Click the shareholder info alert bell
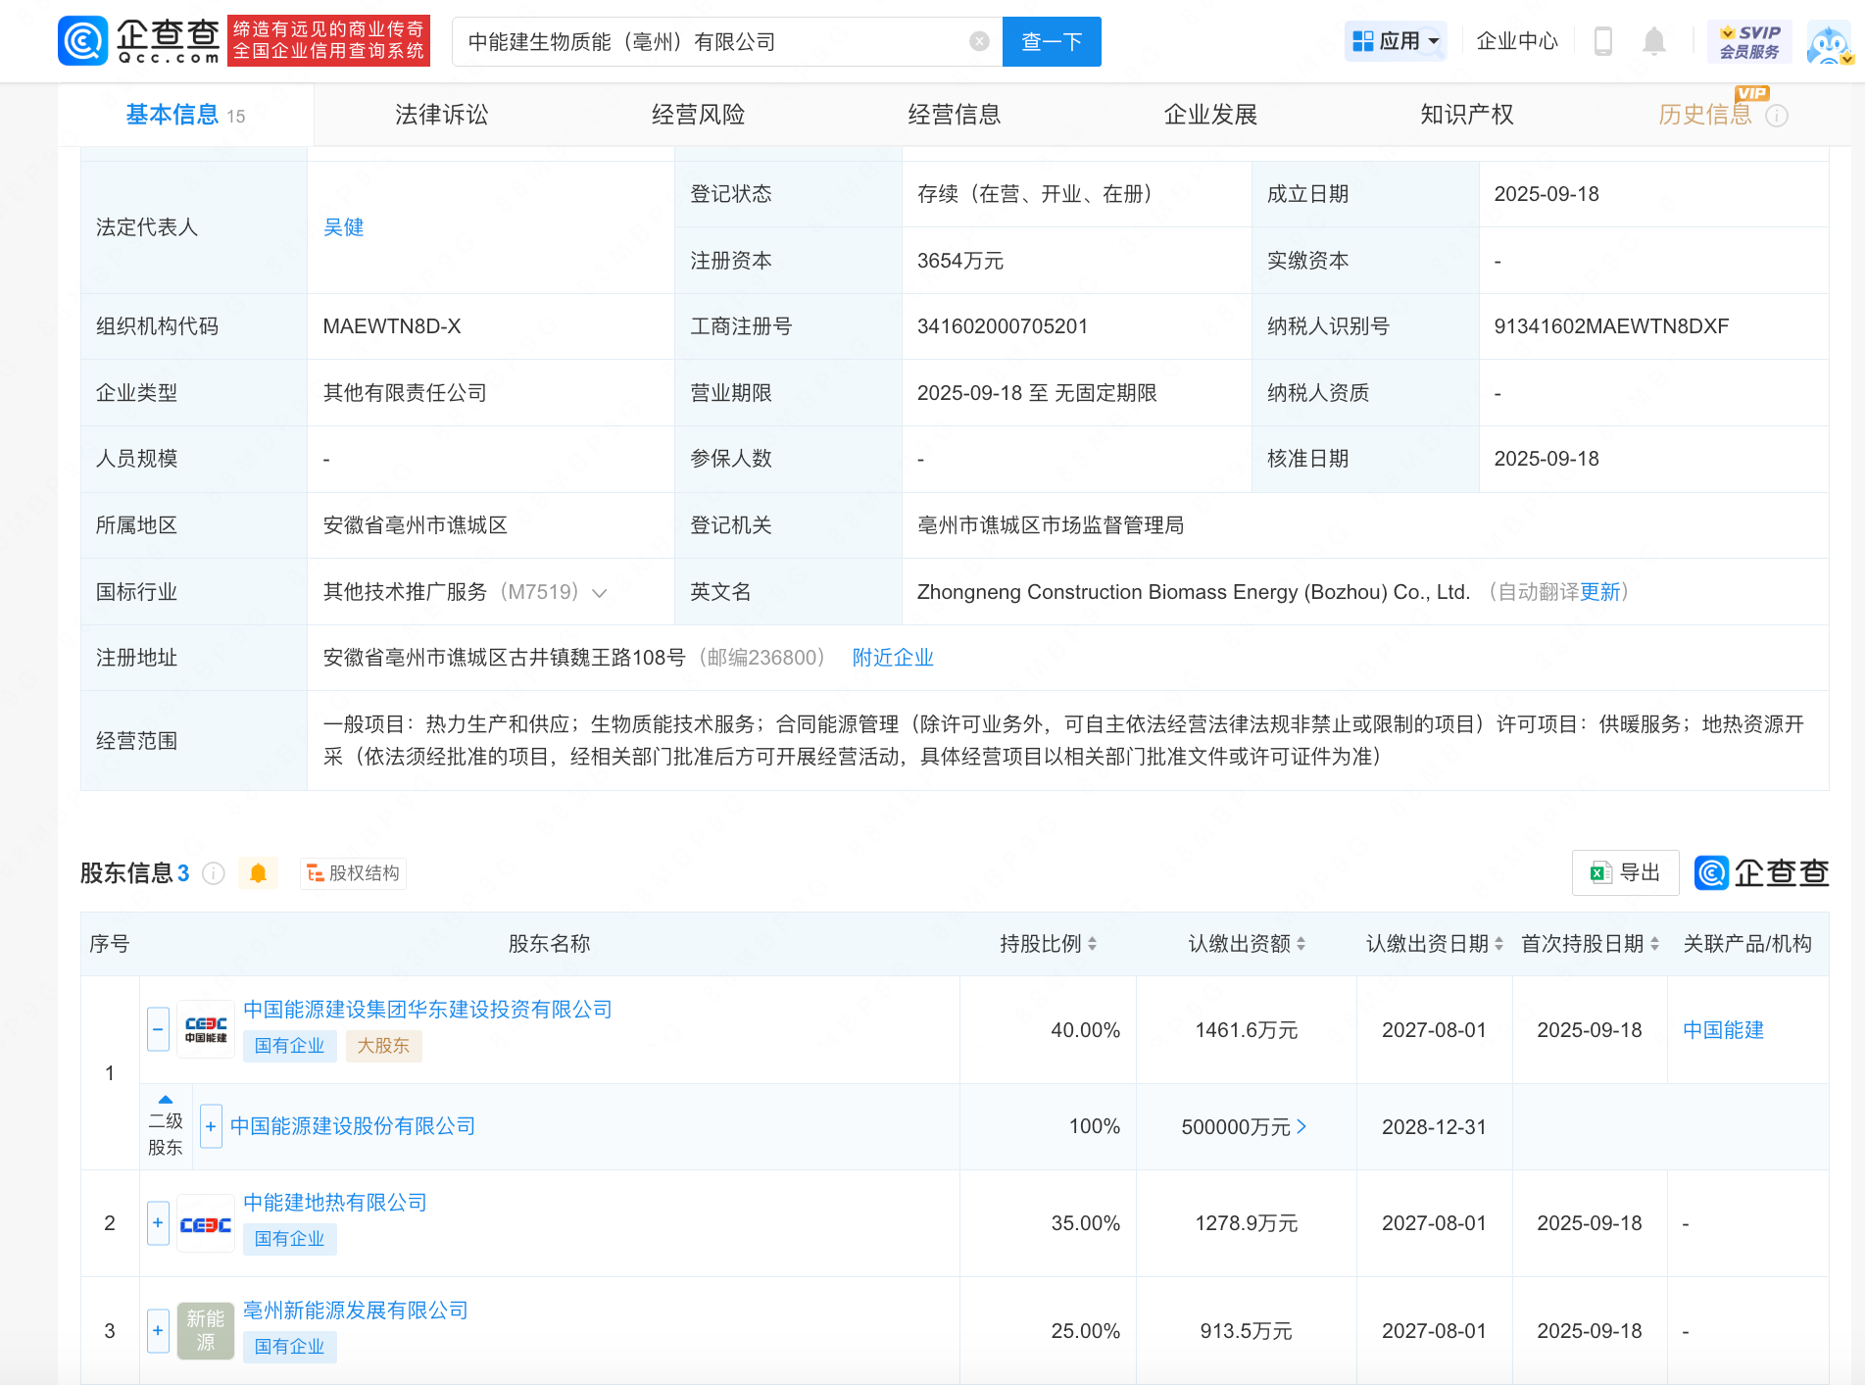 [258, 873]
